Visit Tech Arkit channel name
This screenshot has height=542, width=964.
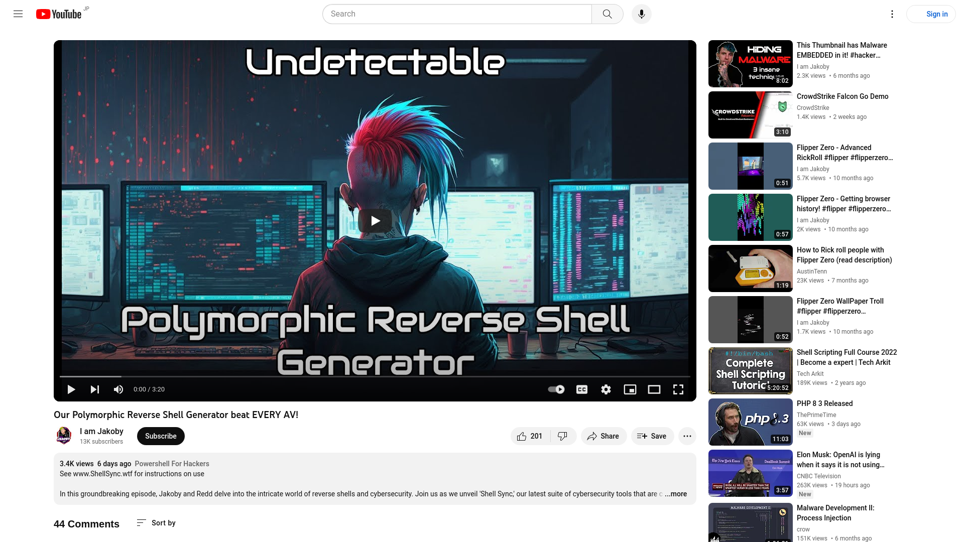pos(810,374)
